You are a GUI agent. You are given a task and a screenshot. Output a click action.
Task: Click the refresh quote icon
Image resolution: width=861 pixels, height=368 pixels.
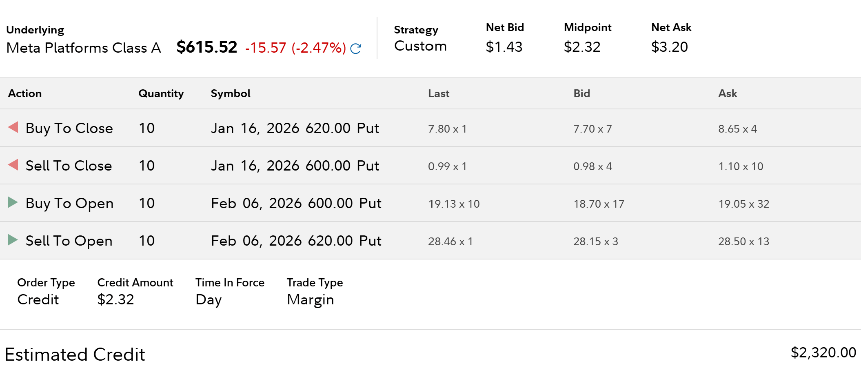pos(356,49)
